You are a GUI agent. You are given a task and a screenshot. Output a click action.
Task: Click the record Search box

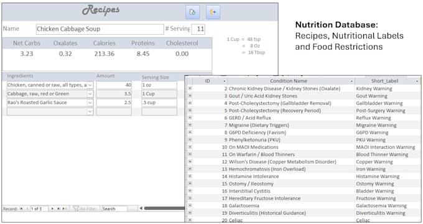114,208
